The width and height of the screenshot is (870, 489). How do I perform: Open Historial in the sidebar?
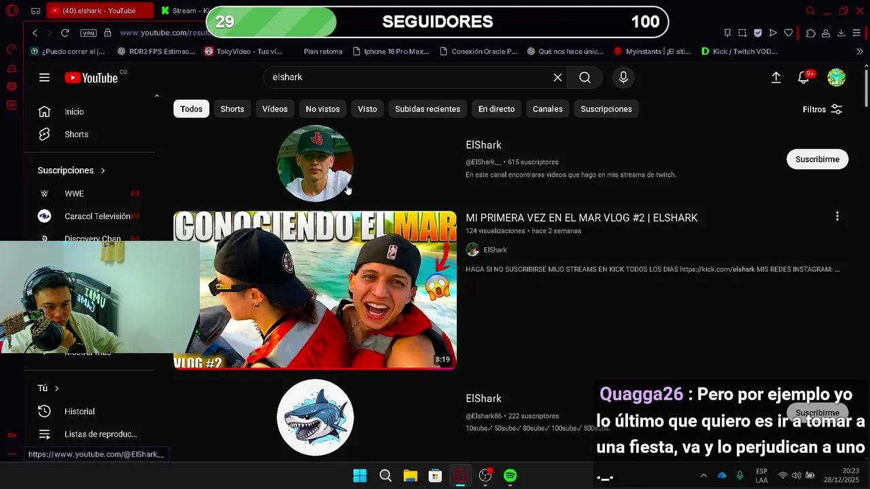pyautogui.click(x=80, y=412)
